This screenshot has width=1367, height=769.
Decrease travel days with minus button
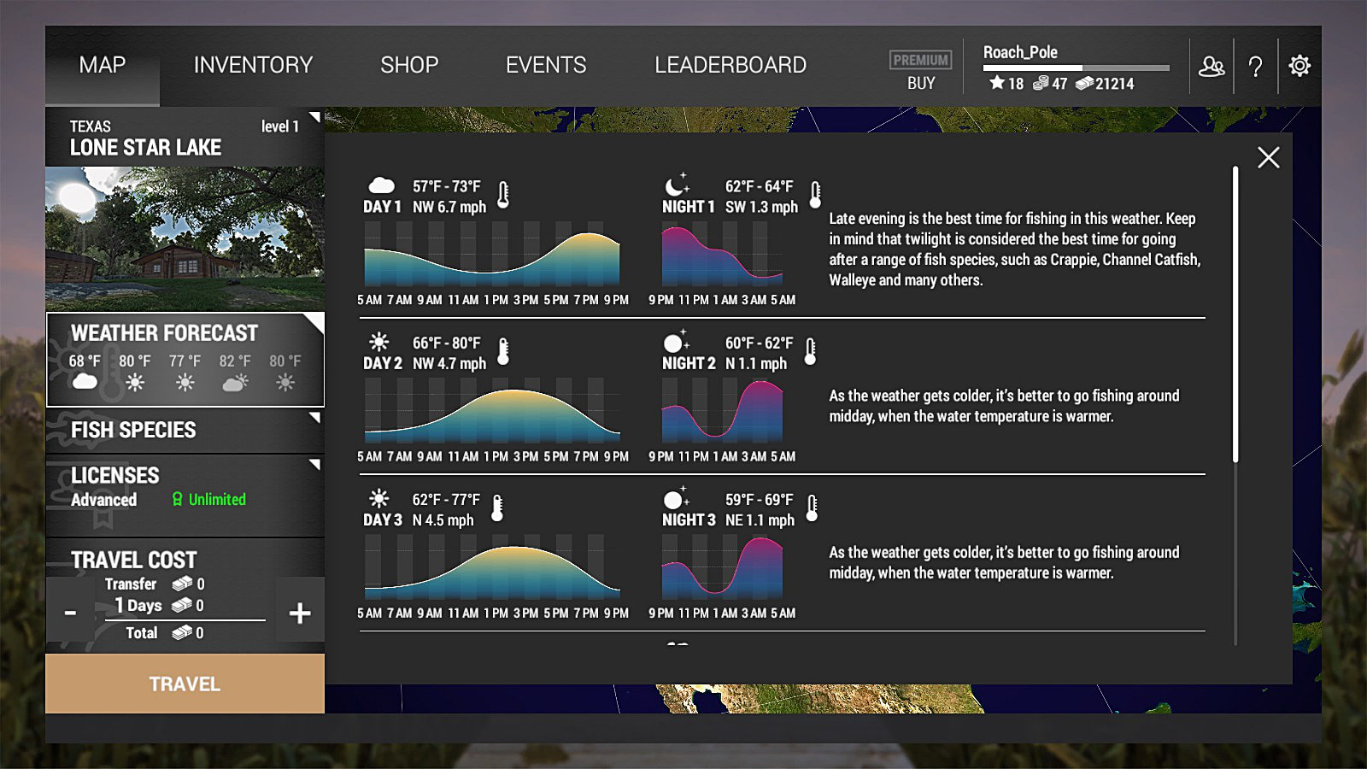coord(70,613)
